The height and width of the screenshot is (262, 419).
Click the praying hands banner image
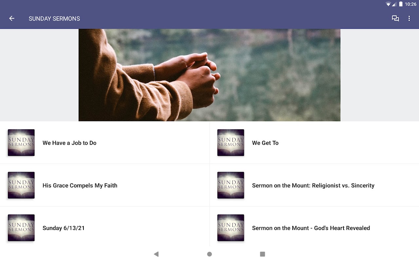(x=209, y=75)
